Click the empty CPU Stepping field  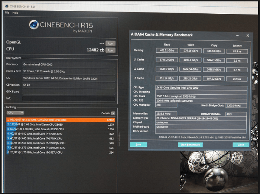coord(201,92)
